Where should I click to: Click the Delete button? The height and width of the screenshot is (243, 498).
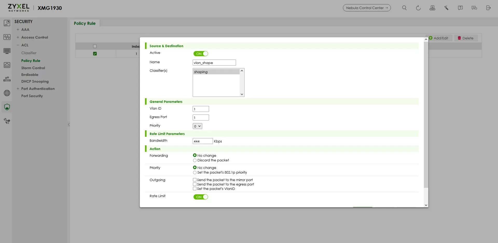466,38
